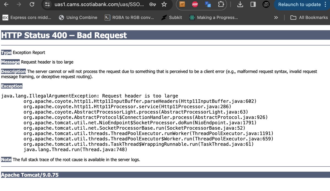Open site information icon in address bar
This screenshot has width=330, height=191.
click(x=47, y=4)
